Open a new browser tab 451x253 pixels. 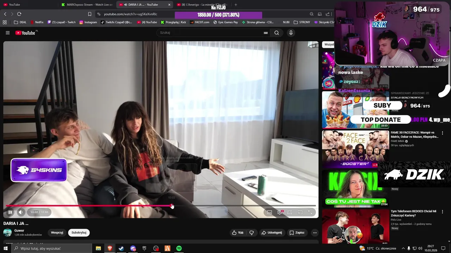(x=236, y=5)
